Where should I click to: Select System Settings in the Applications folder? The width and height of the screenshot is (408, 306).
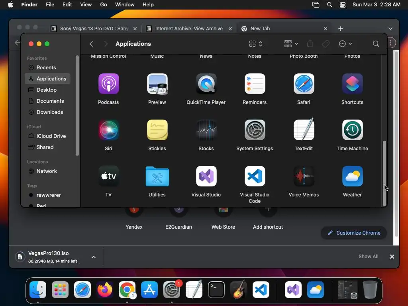click(255, 130)
